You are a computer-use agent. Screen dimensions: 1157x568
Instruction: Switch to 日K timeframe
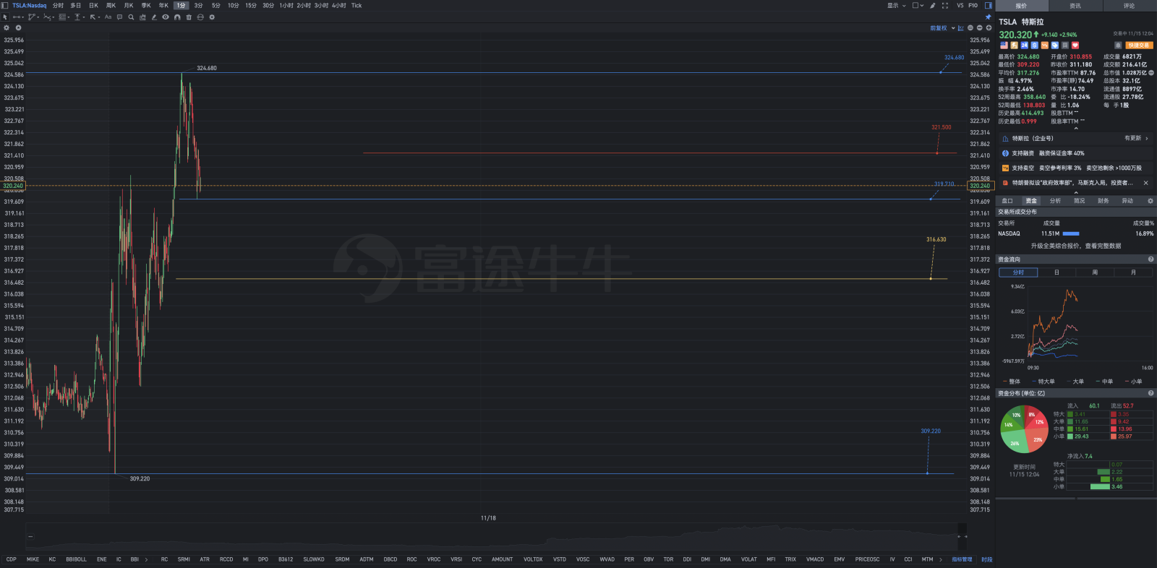coord(93,5)
